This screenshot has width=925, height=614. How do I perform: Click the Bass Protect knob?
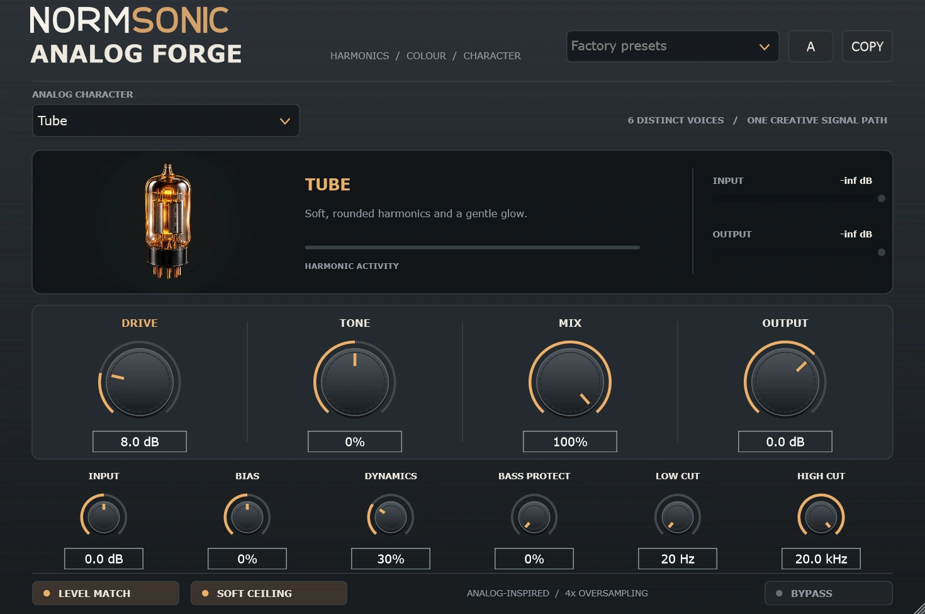534,517
